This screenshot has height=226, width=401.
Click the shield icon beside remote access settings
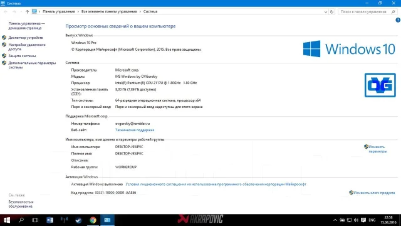(x=4, y=45)
